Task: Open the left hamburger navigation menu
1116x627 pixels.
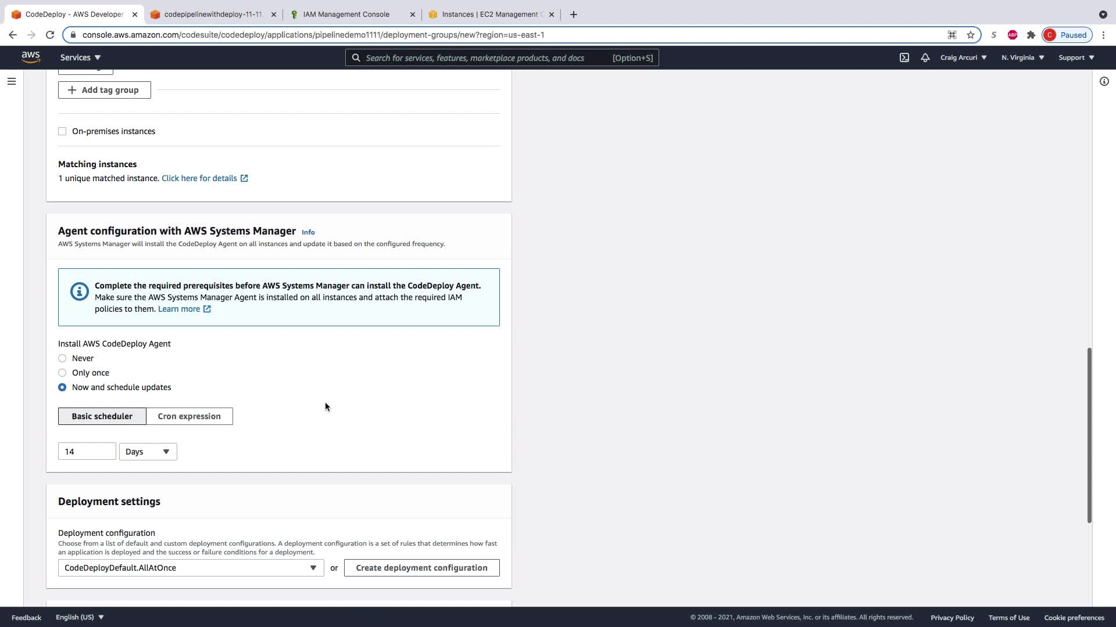Action: pos(11,81)
